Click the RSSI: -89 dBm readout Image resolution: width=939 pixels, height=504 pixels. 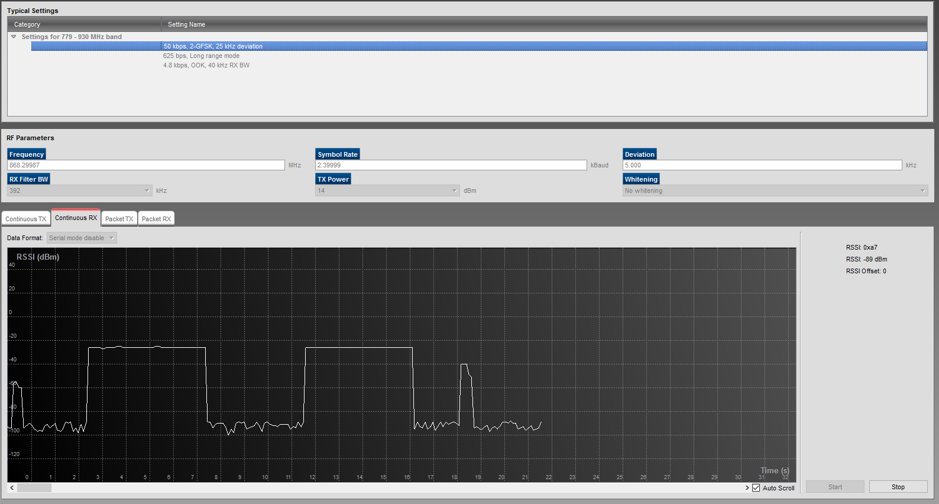tap(866, 259)
